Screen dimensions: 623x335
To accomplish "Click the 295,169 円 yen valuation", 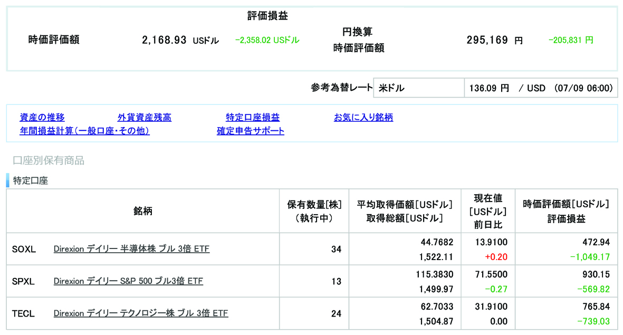I will pos(495,40).
